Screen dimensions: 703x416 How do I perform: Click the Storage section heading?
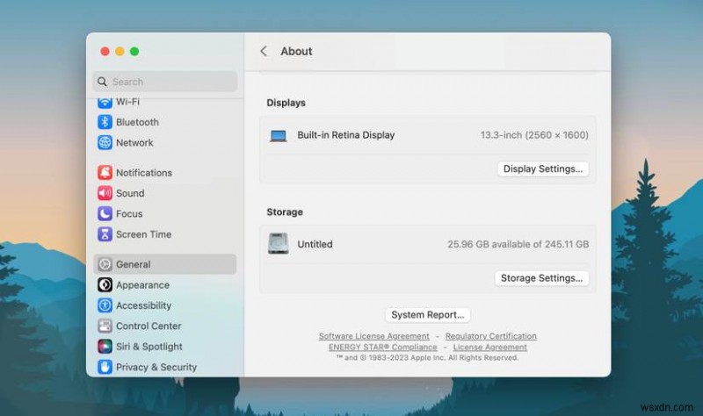click(285, 212)
